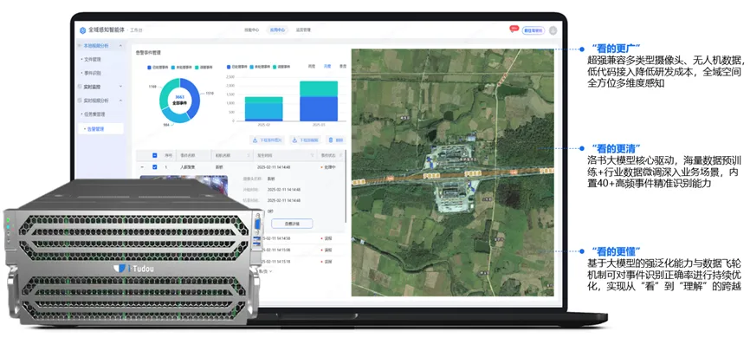Toggle the select-all checkbox in table header

coord(154,155)
